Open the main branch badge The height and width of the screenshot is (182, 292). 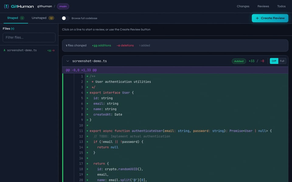[63, 6]
